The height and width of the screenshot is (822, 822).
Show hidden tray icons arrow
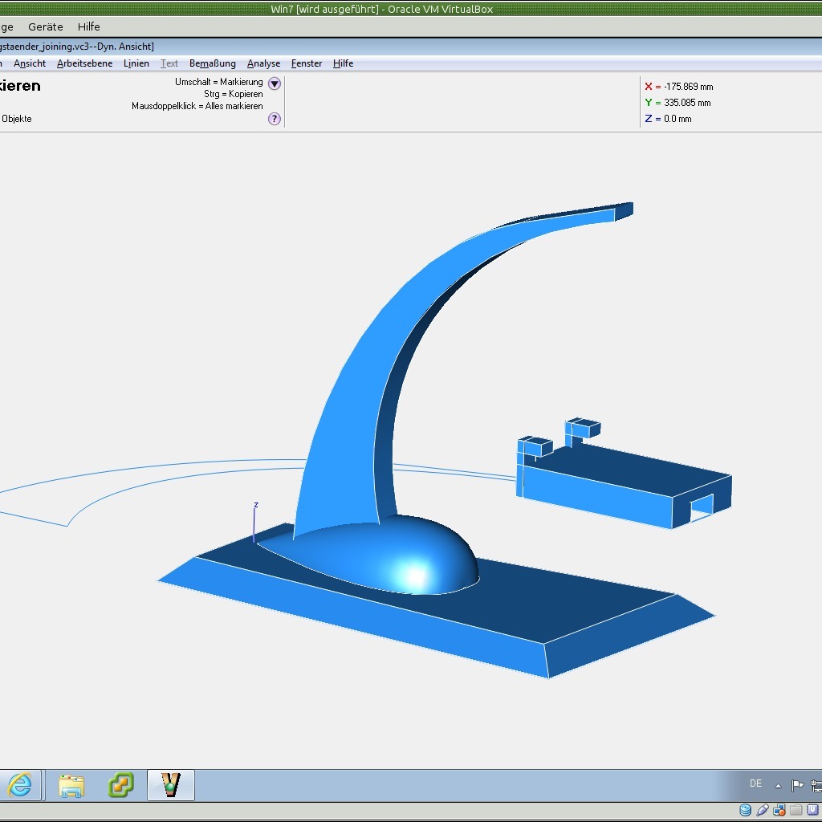(x=778, y=785)
